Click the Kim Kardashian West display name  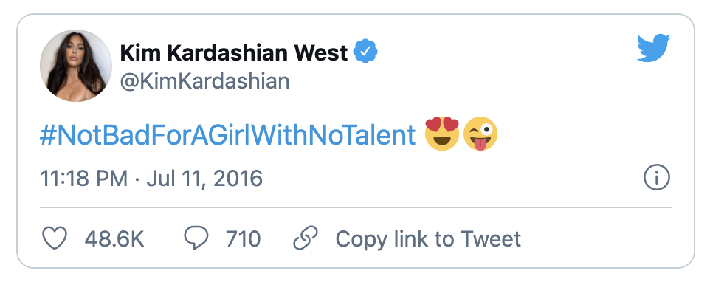(x=234, y=52)
